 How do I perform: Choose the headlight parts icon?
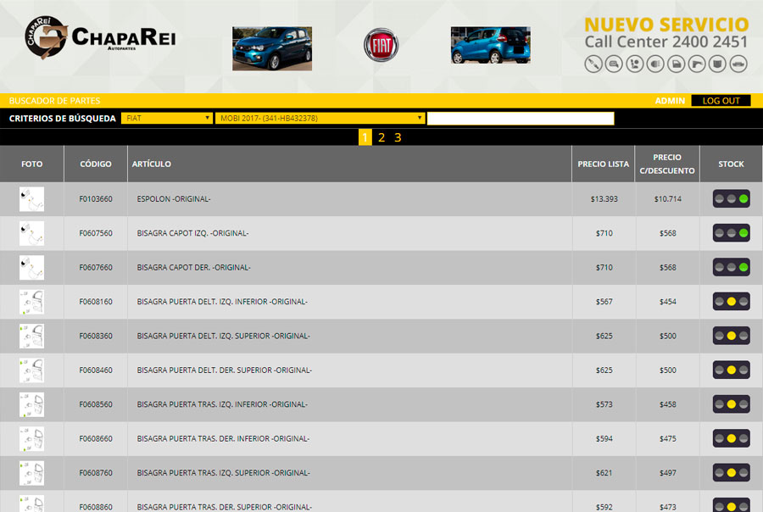[x=655, y=64]
